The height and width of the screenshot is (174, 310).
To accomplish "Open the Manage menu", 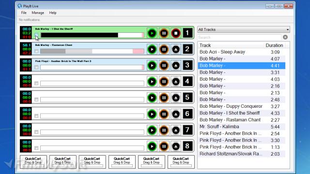I will pos(38,13).
